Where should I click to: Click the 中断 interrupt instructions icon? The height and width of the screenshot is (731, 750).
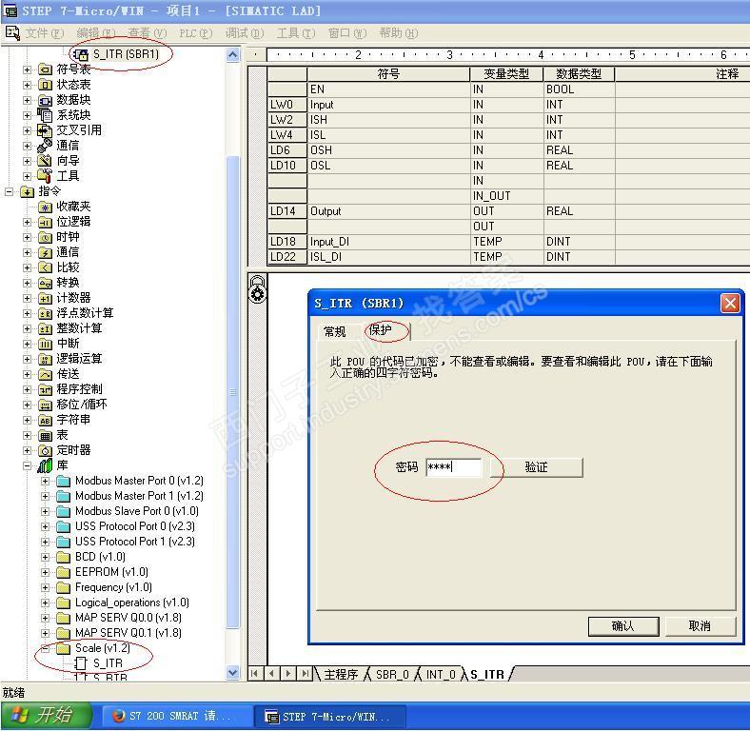(45, 344)
